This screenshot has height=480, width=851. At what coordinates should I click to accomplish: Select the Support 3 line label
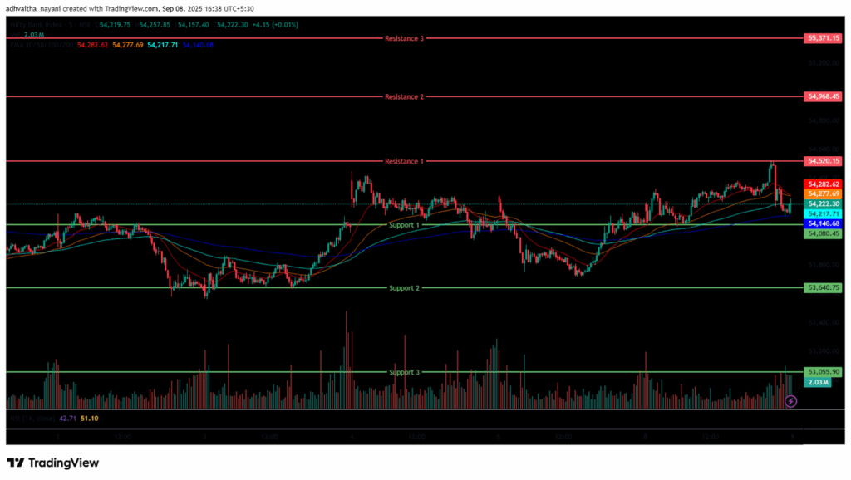[x=405, y=372]
